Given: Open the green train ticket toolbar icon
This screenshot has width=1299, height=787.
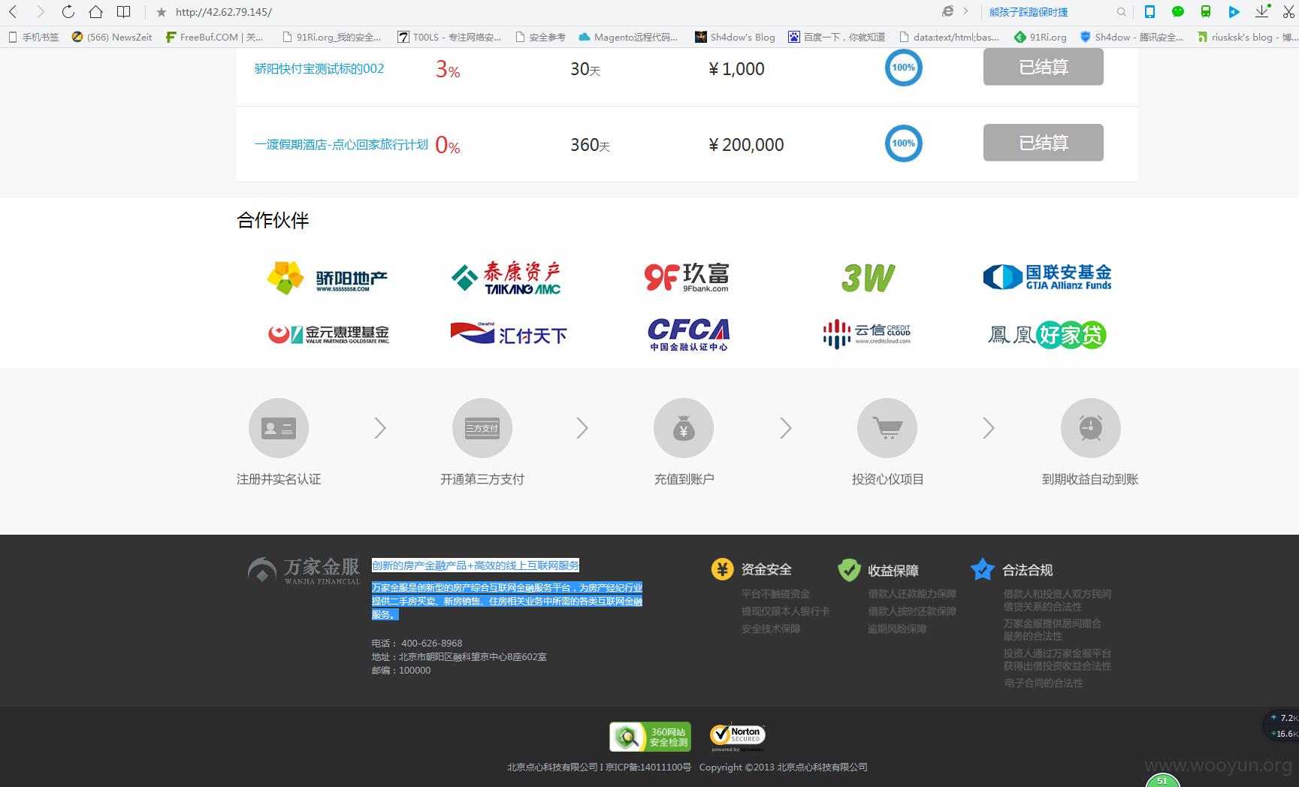Looking at the screenshot, I should (x=1206, y=11).
